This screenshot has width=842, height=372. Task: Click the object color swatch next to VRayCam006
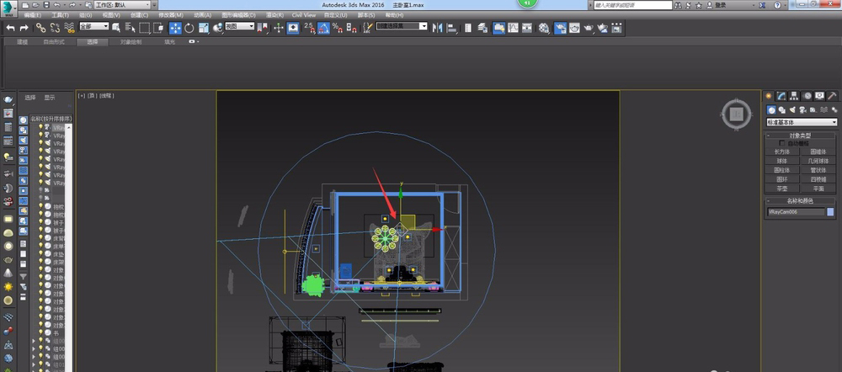point(831,212)
